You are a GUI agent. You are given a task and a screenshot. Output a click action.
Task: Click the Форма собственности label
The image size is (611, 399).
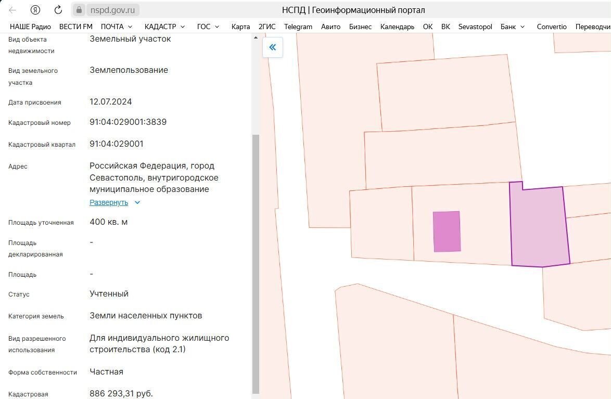[x=43, y=372]
